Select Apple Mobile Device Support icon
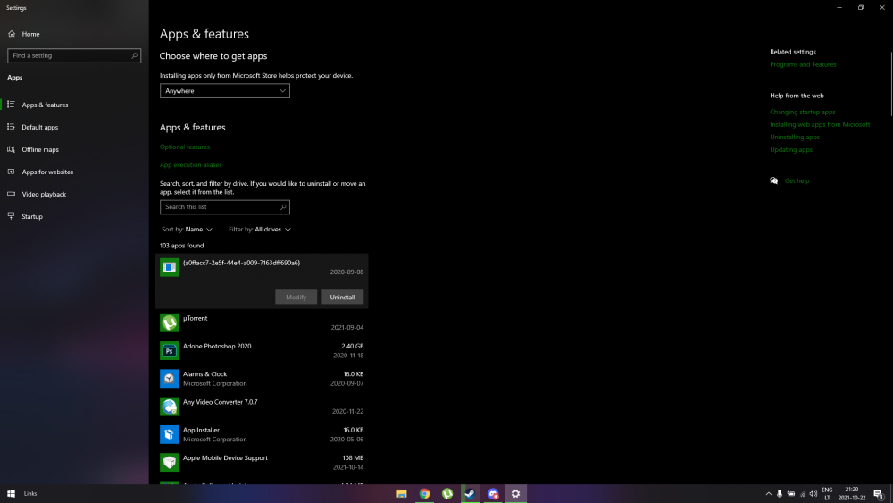Viewport: 893px width, 503px height. pyautogui.click(x=169, y=462)
